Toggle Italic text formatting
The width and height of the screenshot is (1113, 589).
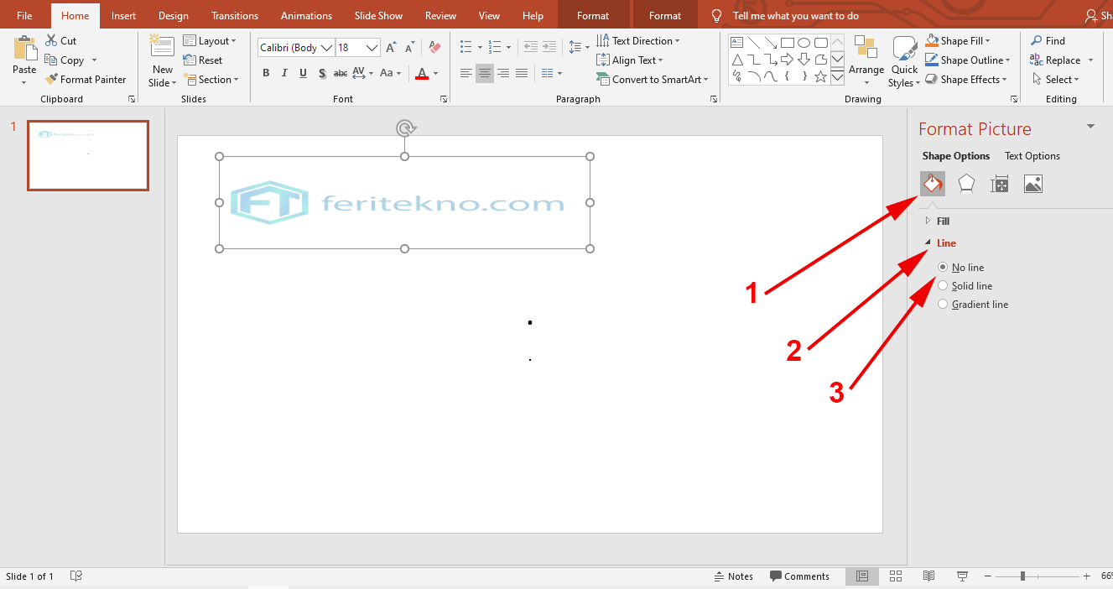pos(284,73)
